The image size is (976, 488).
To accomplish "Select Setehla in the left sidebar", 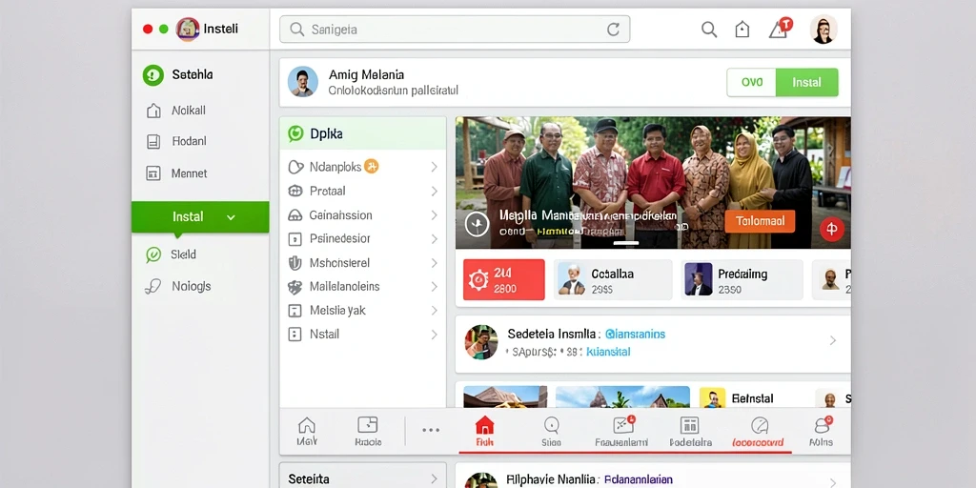I will tap(200, 74).
